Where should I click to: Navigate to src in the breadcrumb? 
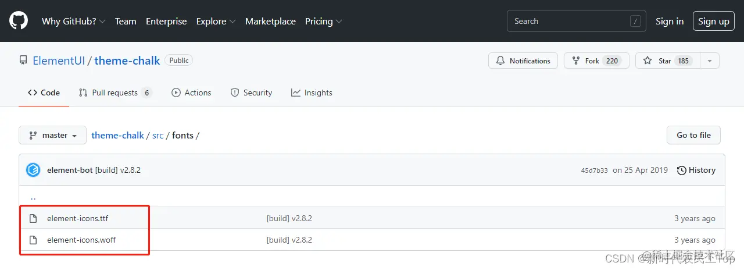[x=158, y=135]
